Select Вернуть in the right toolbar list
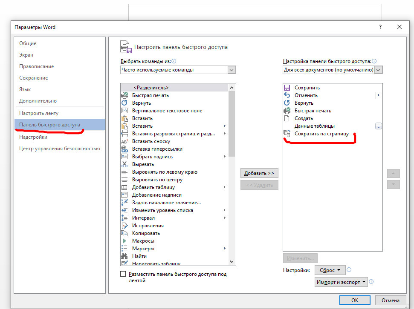 333,103
